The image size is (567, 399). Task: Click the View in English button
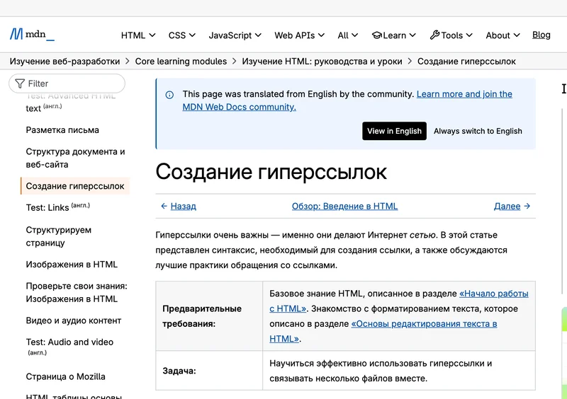pos(394,131)
